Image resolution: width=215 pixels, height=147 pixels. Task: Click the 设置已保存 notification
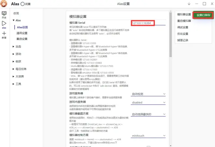tap(203, 15)
